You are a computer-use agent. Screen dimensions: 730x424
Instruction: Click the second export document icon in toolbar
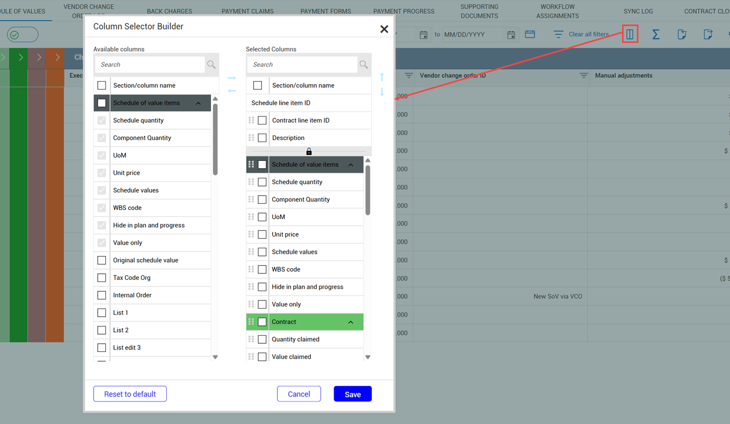coord(708,34)
